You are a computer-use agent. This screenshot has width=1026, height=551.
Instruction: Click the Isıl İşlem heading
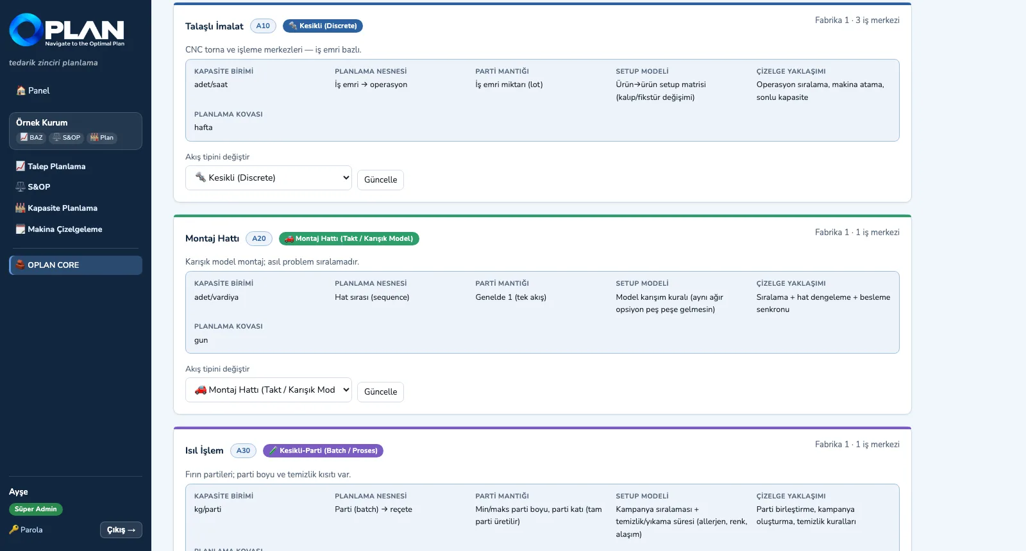tap(205, 450)
